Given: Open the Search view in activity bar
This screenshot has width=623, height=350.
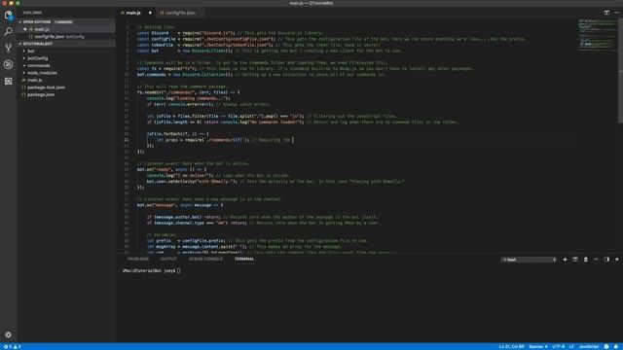Looking at the screenshot, I should coord(9,32).
